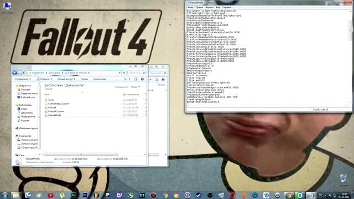Click the iSize W=1920 line
Screen dimensions: 354x199
click(195, 80)
